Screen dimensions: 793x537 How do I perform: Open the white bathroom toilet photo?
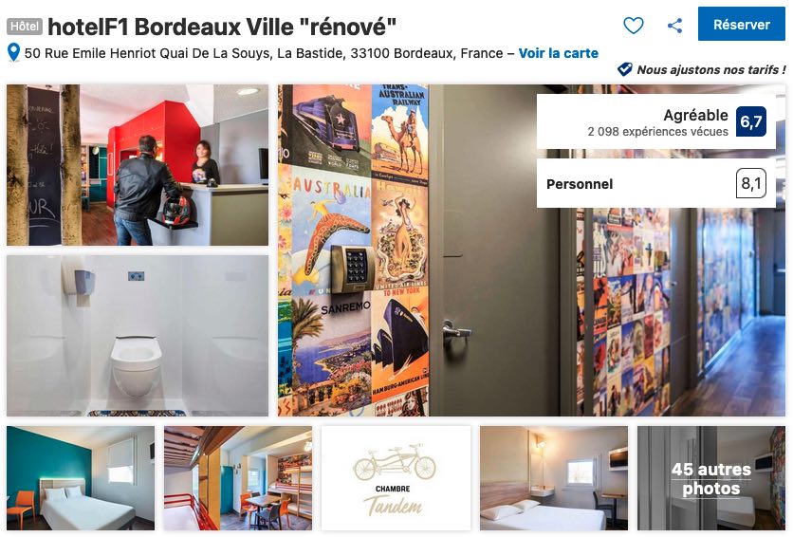pos(138,336)
